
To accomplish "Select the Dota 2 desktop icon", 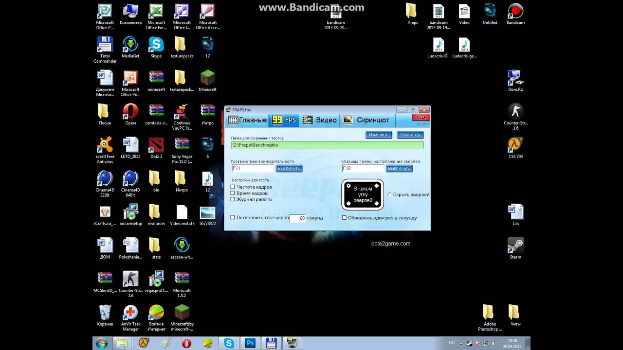I will click(x=156, y=148).
